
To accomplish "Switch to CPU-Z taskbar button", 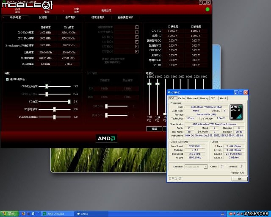I will 91,214.
